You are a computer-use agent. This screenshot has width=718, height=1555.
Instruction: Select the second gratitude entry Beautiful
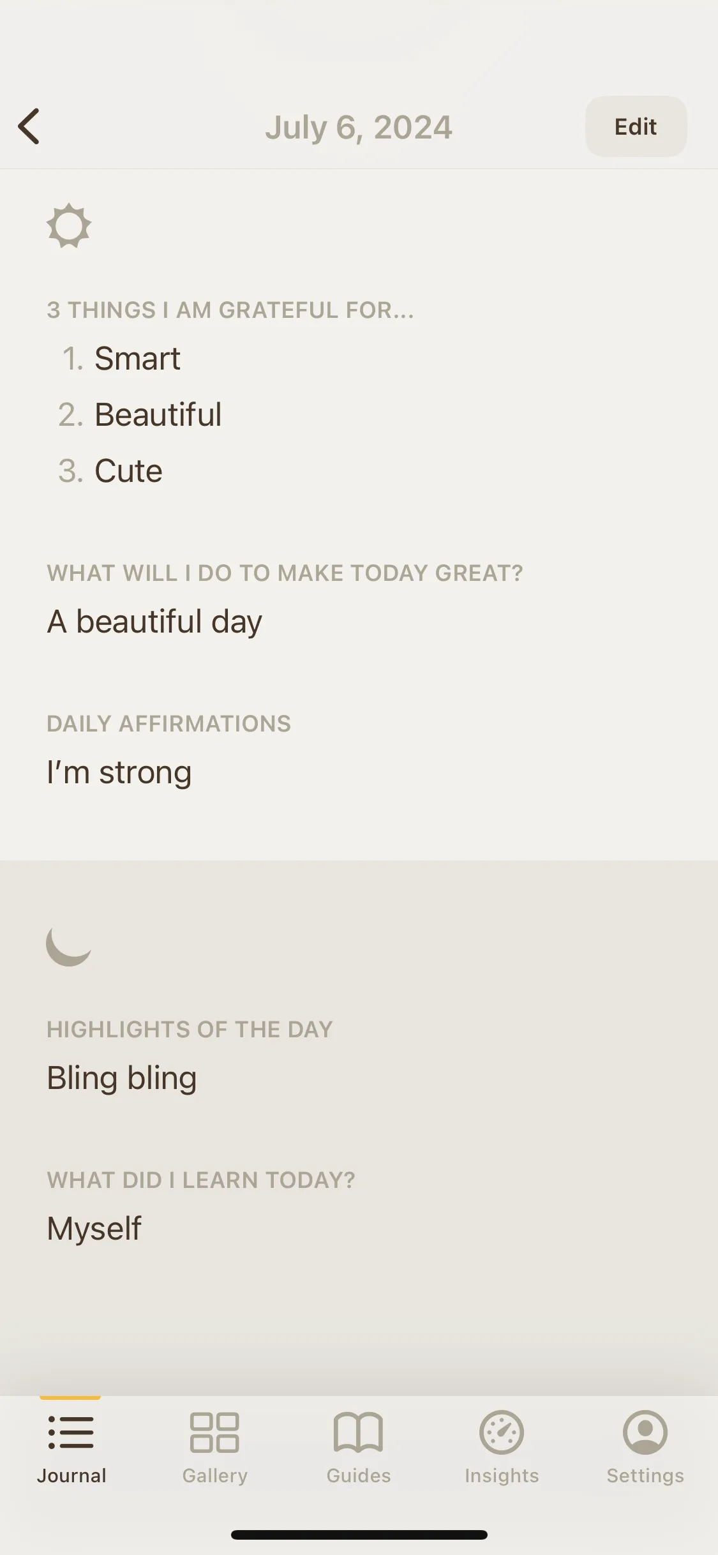point(158,414)
